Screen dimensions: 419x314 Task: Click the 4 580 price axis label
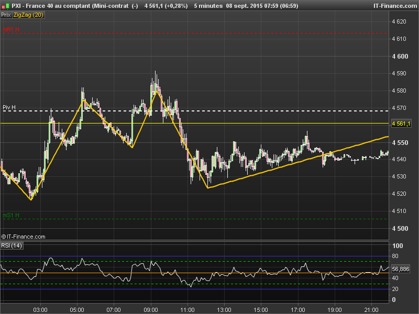(399, 91)
